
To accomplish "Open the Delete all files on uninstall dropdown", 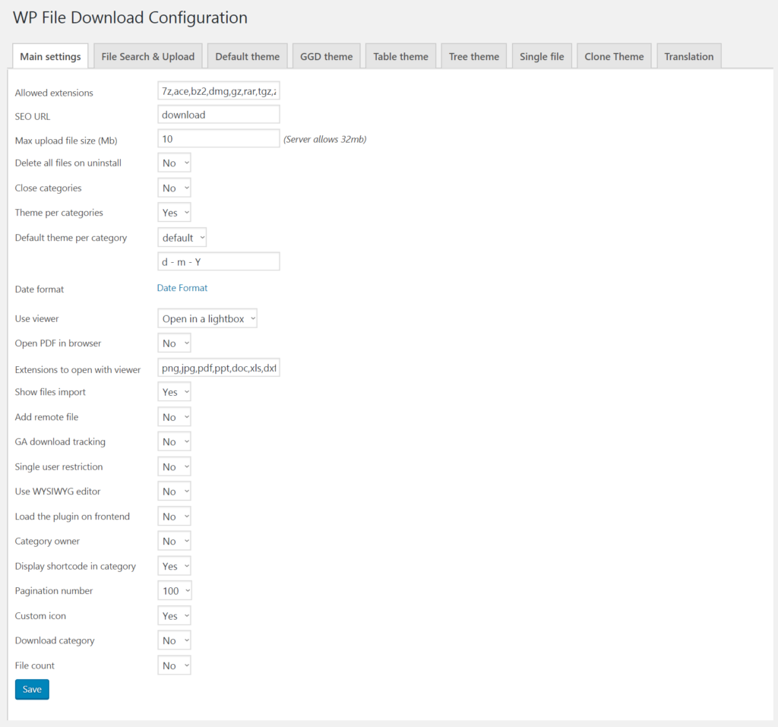I will point(174,163).
